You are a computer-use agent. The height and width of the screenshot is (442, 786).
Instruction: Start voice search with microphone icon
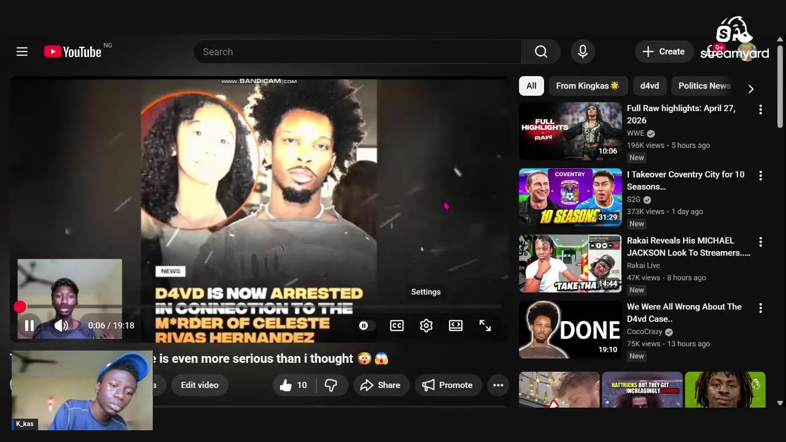tap(583, 52)
